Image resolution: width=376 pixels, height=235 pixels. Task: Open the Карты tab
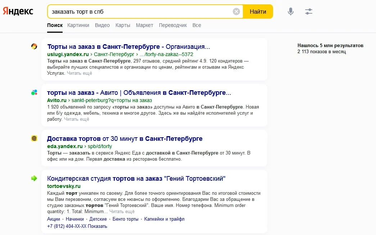point(123,25)
